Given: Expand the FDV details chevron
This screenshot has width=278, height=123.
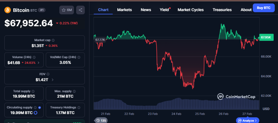Looking at the screenshot, I should point(52,80).
